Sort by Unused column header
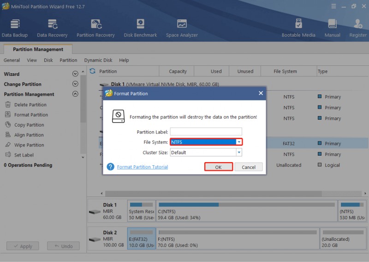This screenshot has height=262, width=369. click(x=245, y=71)
